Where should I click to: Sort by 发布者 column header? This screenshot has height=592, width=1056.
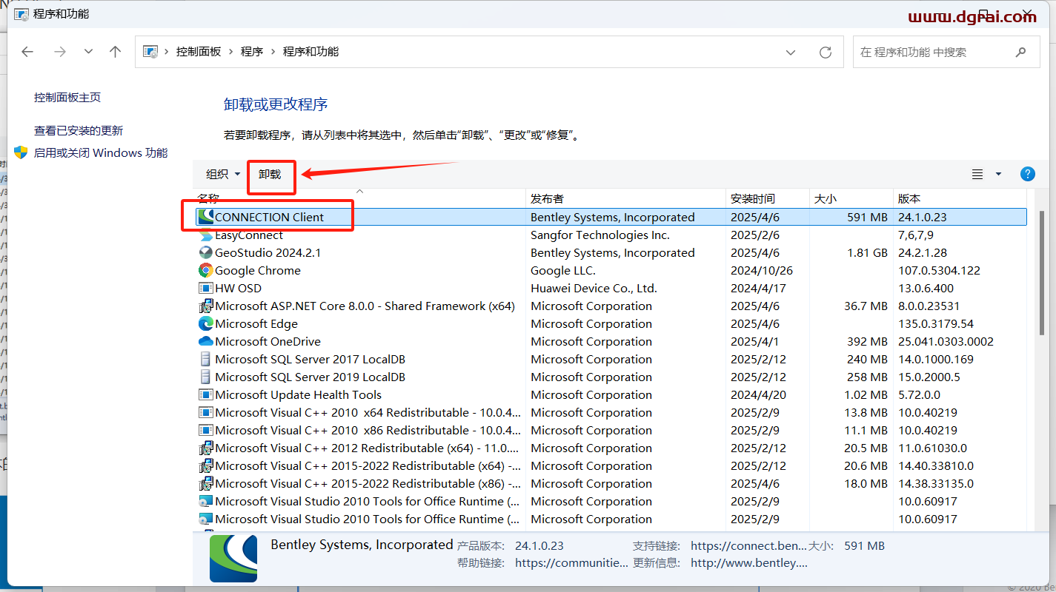626,198
